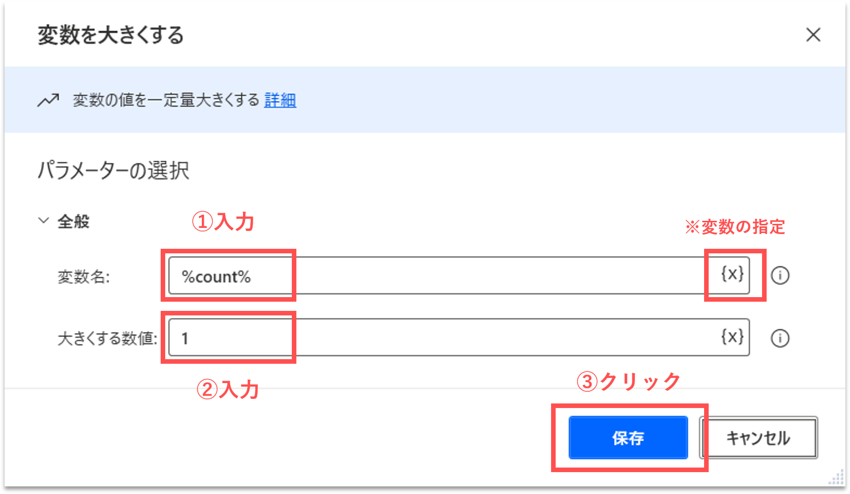The height and width of the screenshot is (494, 850).
Task: Collapse the 全般 section chevron
Action: point(44,221)
